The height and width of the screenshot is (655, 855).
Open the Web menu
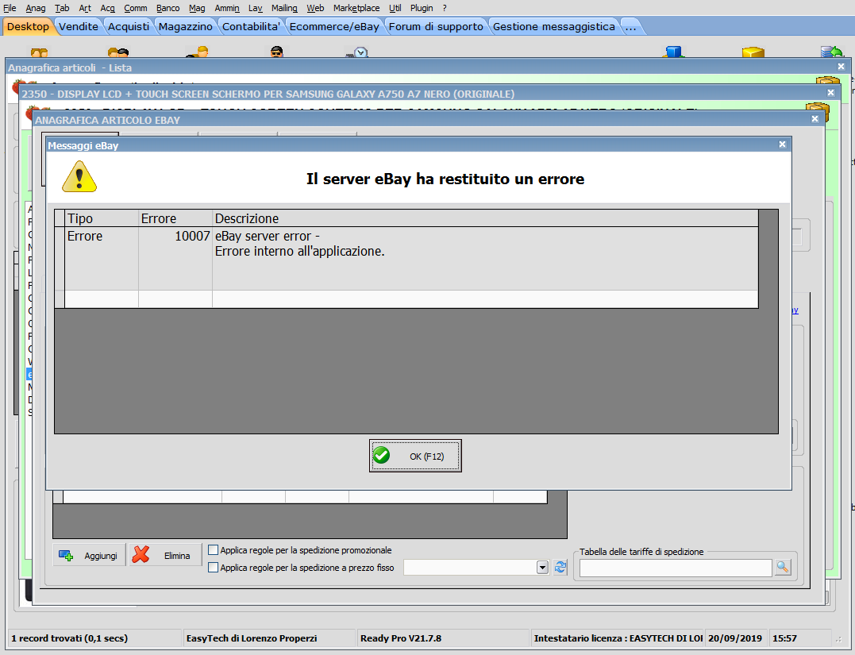[x=315, y=8]
